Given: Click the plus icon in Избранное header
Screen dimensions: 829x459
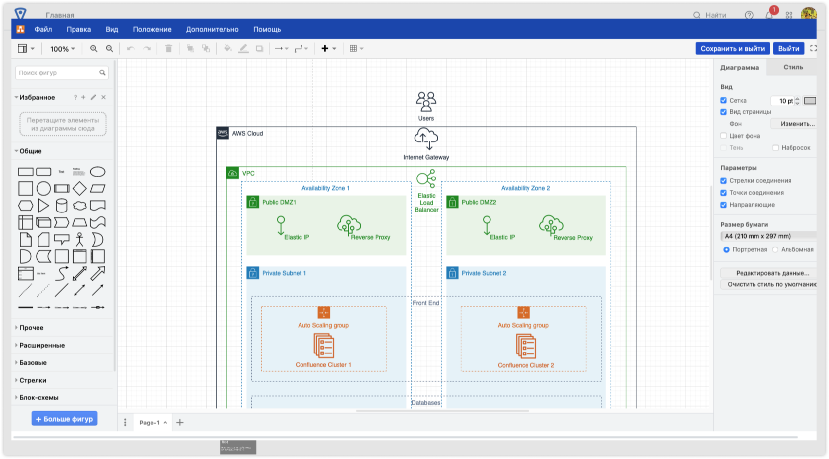Looking at the screenshot, I should coord(83,97).
